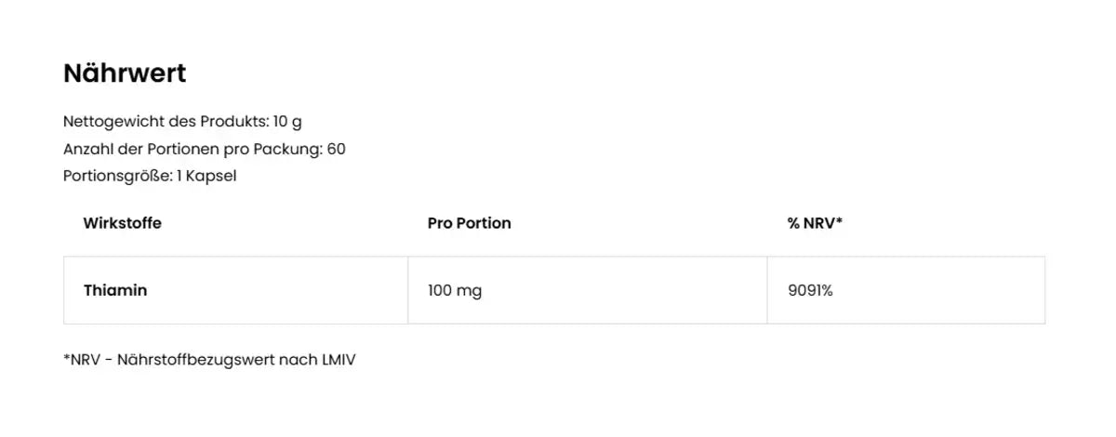1116x437 pixels.
Task: Click the Wirkstoffe column header
Action: click(122, 223)
